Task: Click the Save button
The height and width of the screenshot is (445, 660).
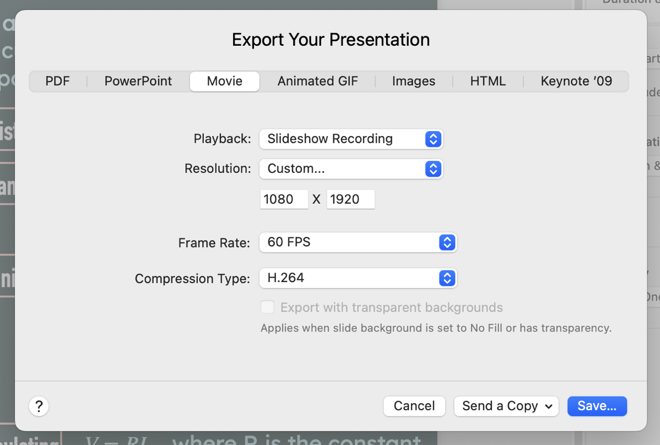Action: click(597, 406)
